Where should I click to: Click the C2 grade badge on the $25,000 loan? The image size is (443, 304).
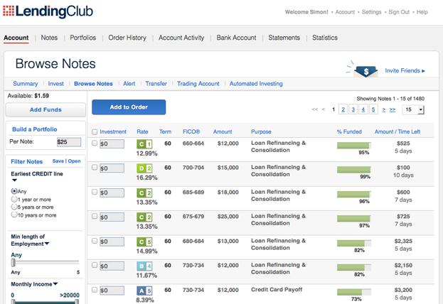[x=144, y=217]
